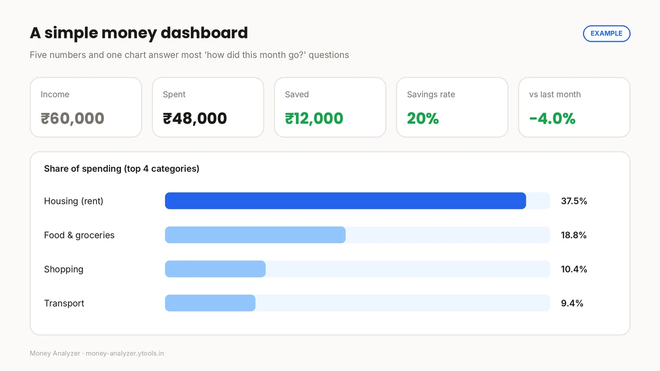
Task: Select the Transport category label
Action: tap(64, 303)
